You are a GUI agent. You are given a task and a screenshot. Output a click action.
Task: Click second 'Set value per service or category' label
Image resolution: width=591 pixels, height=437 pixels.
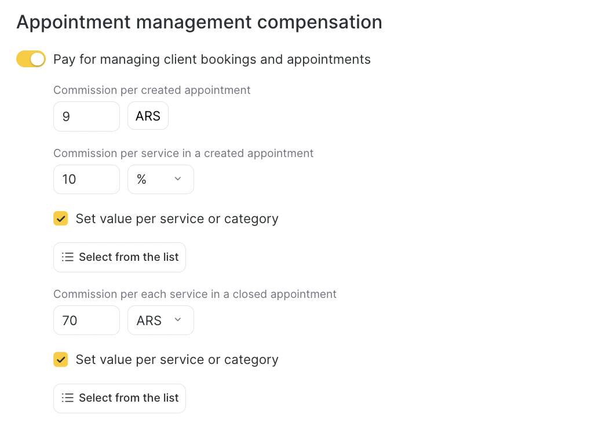177,359
